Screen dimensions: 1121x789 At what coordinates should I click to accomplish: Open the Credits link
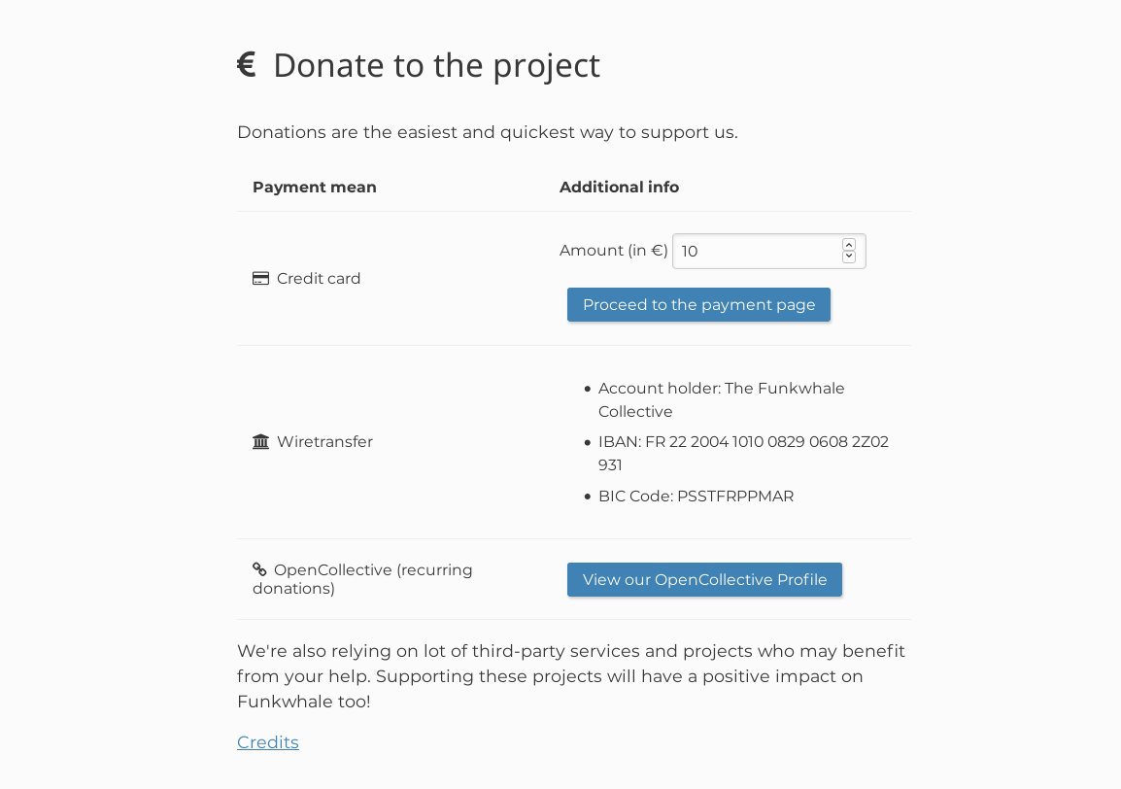268,742
